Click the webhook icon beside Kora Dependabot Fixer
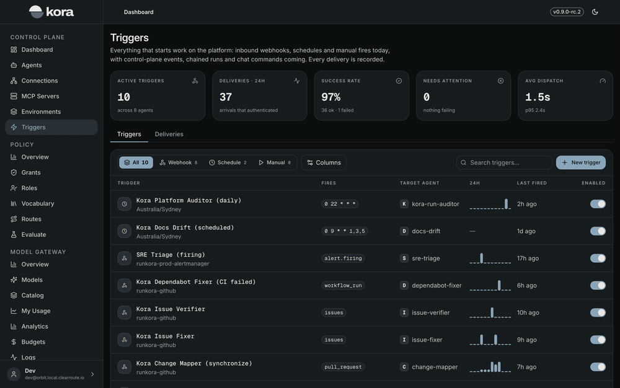 pos(124,285)
